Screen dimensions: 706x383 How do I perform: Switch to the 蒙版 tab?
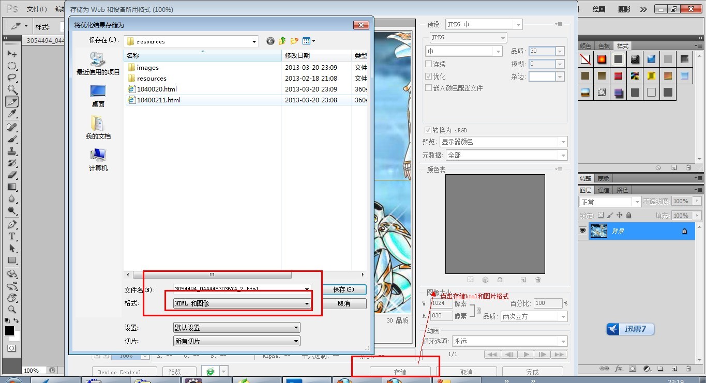pos(604,178)
